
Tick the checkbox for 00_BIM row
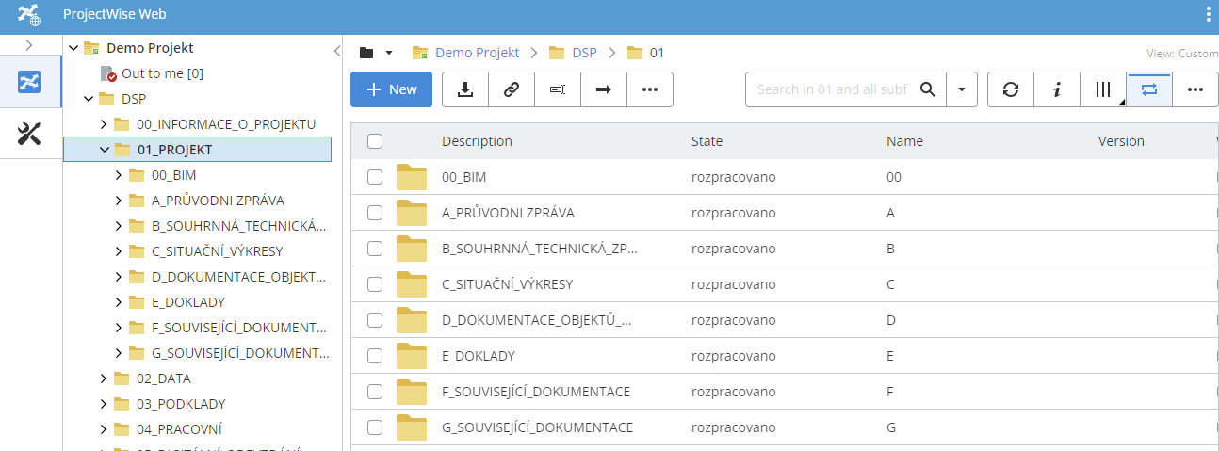pyautogui.click(x=375, y=177)
